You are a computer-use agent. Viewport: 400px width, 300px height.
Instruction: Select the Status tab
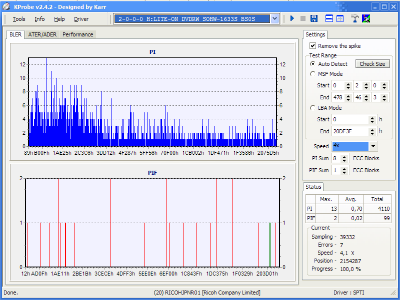click(x=313, y=187)
